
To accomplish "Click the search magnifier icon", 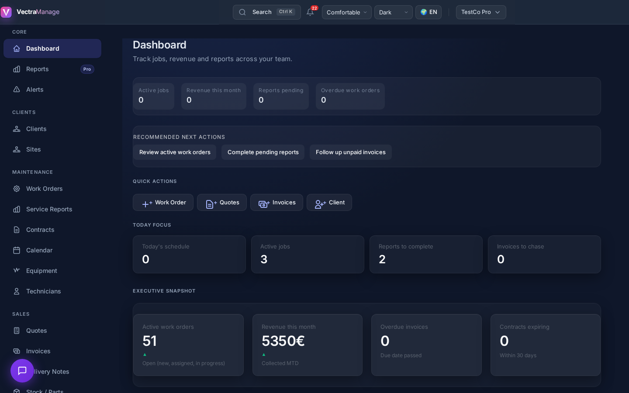I will coord(242,12).
